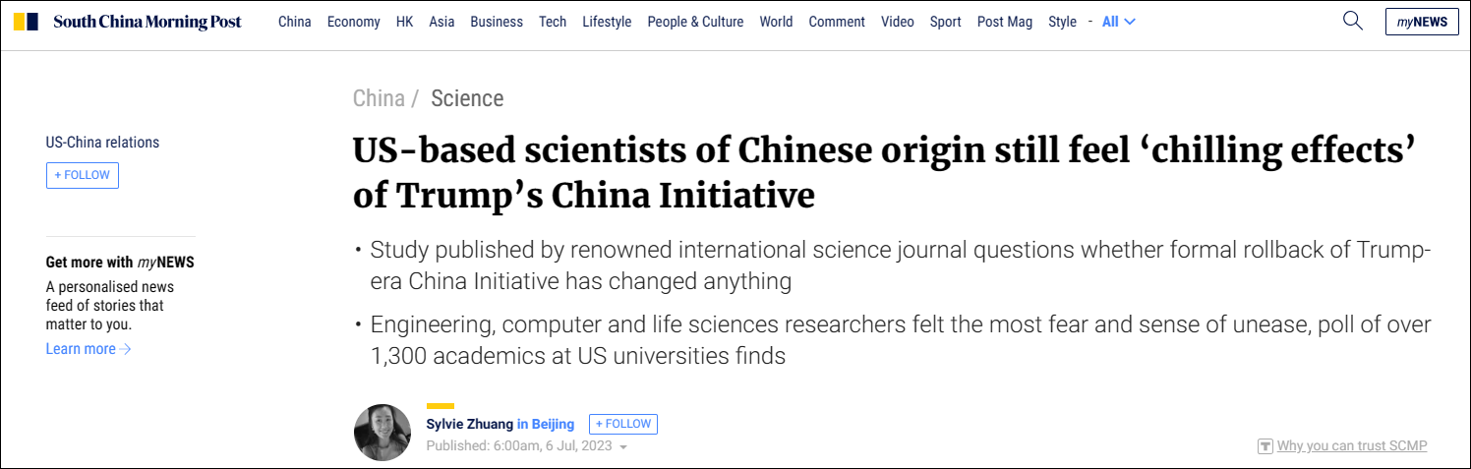Click the China breadcrumb link

379,98
